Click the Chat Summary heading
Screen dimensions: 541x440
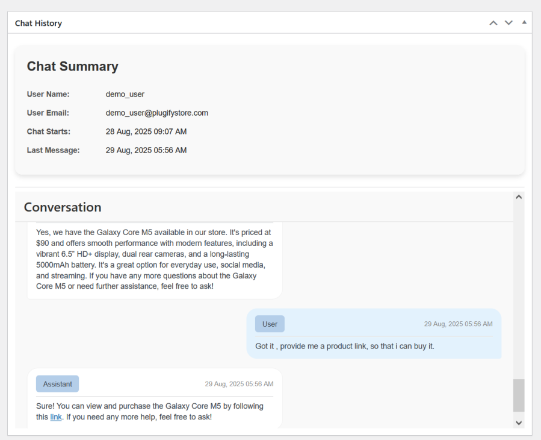pos(72,66)
